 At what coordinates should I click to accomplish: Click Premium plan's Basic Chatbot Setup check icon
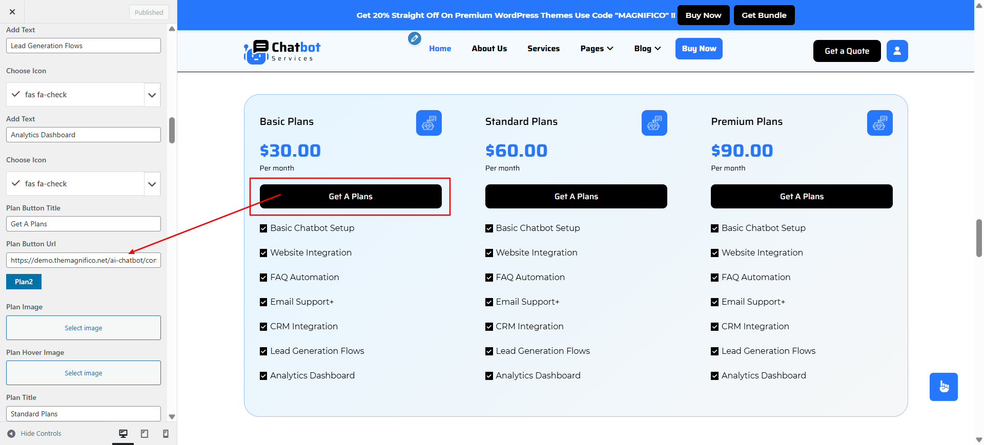coord(714,228)
